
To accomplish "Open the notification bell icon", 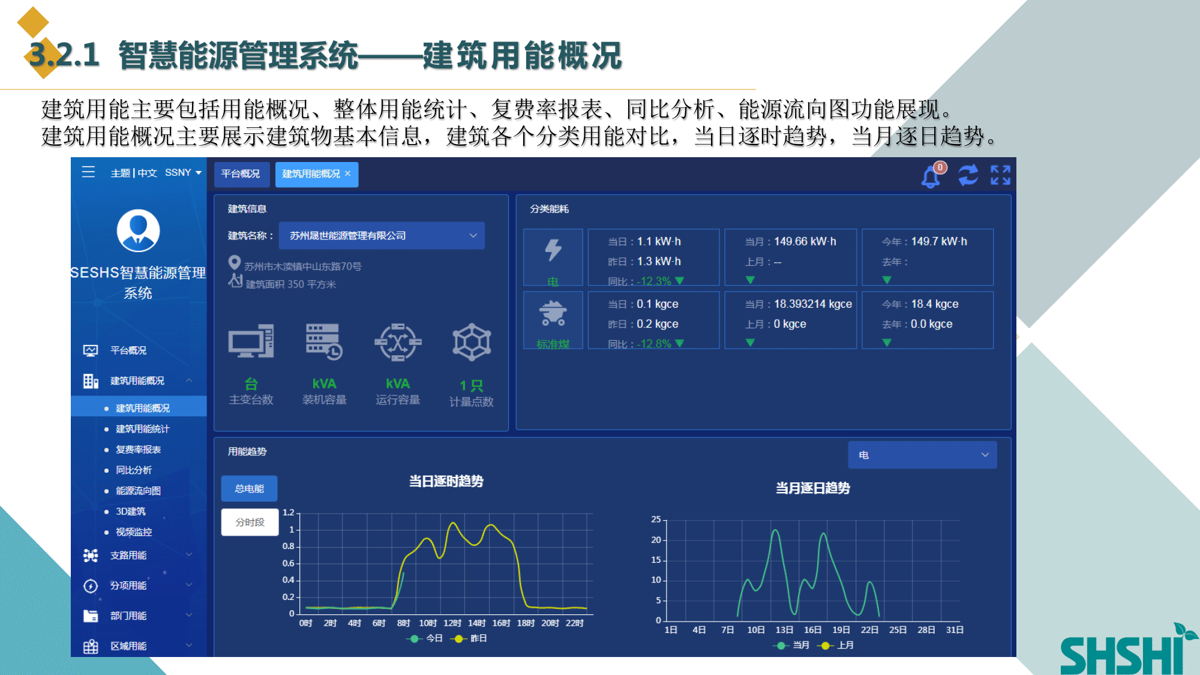I will pos(932,176).
